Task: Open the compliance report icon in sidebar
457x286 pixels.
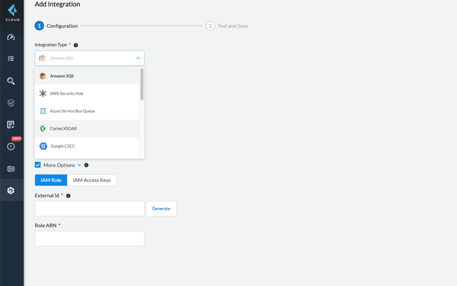Action: click(x=11, y=125)
